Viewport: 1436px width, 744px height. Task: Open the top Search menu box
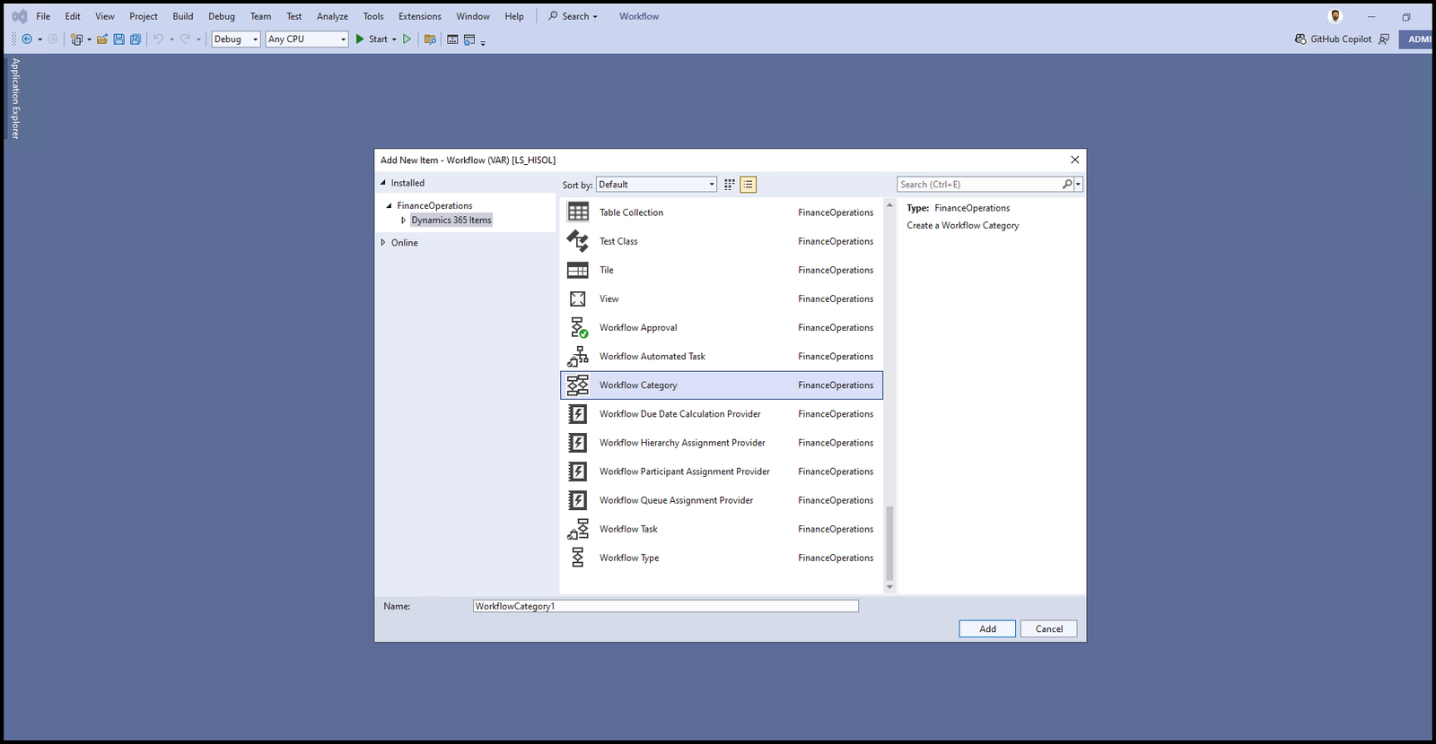[x=573, y=16]
